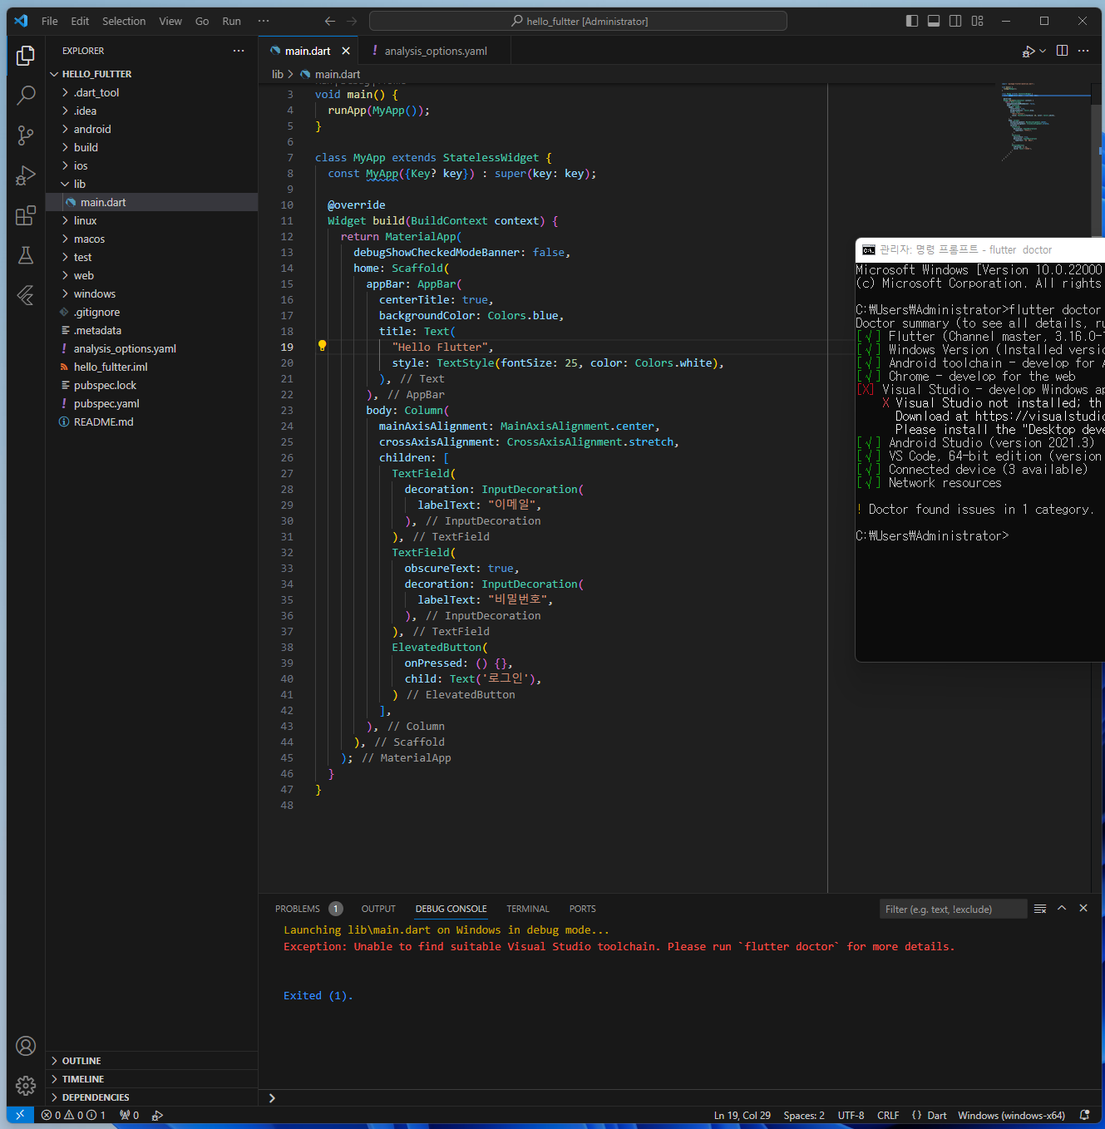Open editor More Actions ellipsis

click(x=1083, y=51)
